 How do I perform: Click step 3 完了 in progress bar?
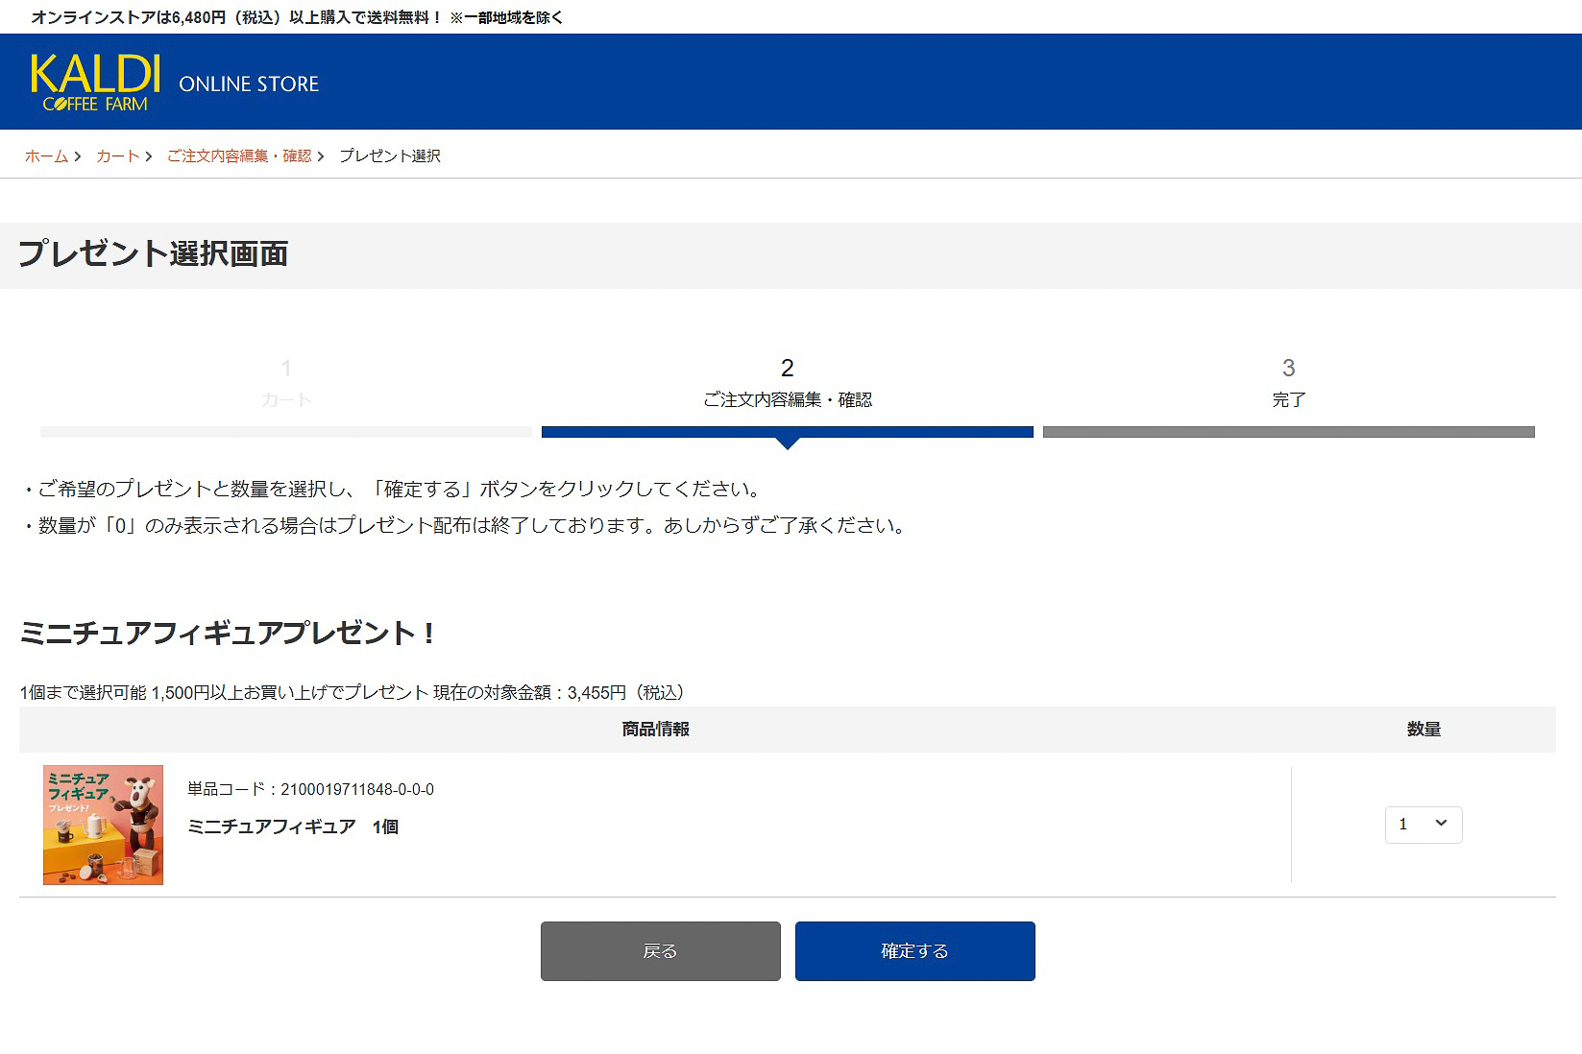coord(1288,382)
